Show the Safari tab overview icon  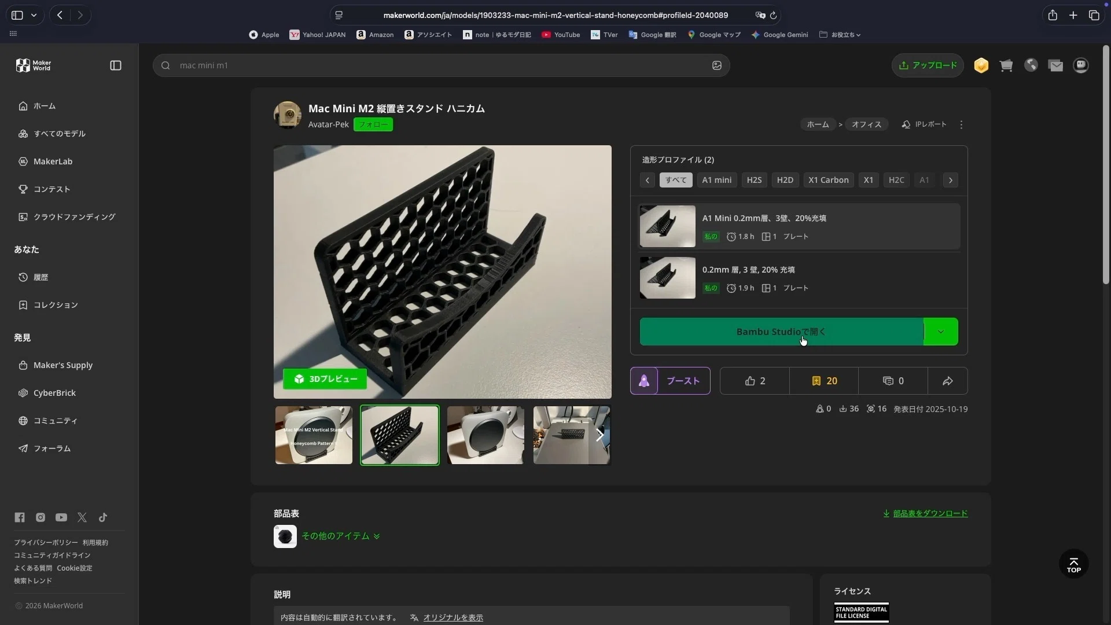[x=1094, y=15]
